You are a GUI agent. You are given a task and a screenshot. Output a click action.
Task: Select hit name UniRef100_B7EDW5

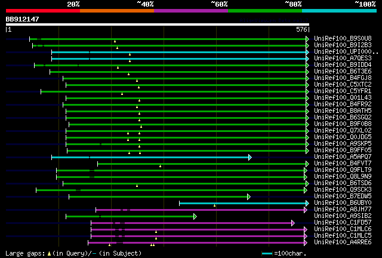pyautogui.click(x=343, y=196)
